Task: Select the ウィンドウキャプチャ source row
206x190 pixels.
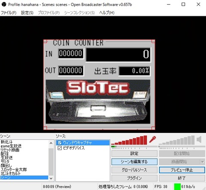Action: (83, 143)
